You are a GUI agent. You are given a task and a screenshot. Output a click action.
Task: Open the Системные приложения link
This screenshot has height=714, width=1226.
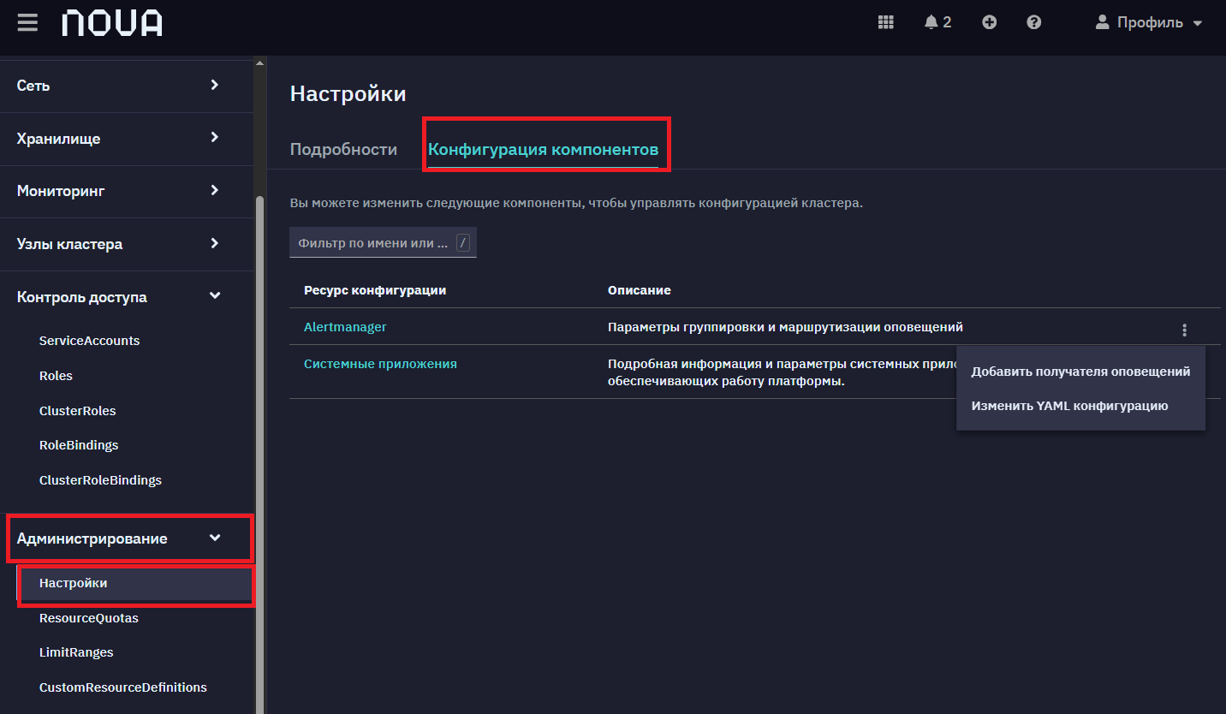(380, 364)
